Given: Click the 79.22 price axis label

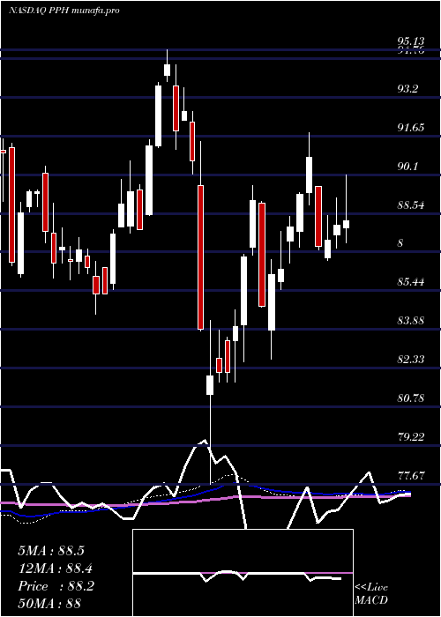Looking at the screenshot, I should (x=411, y=436).
